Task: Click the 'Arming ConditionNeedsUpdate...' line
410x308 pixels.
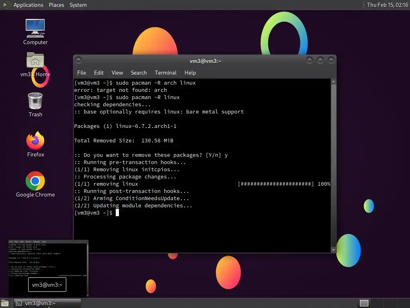Action: coord(131,199)
